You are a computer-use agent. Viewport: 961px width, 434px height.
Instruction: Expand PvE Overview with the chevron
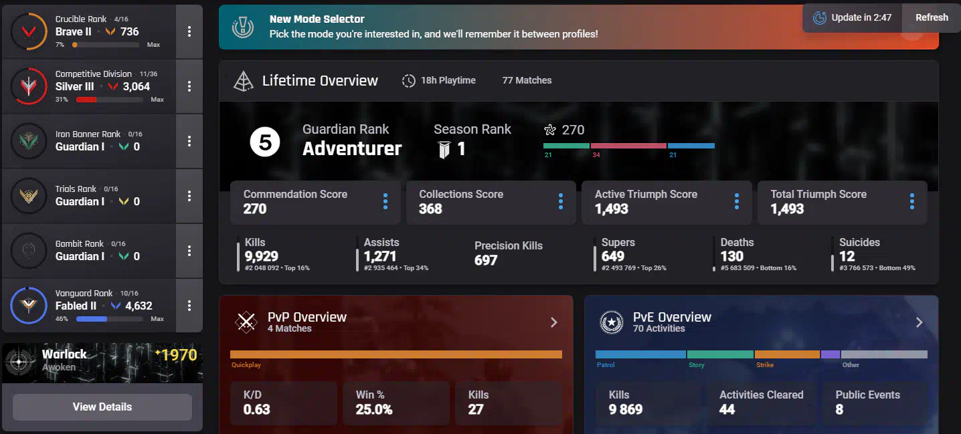[919, 322]
